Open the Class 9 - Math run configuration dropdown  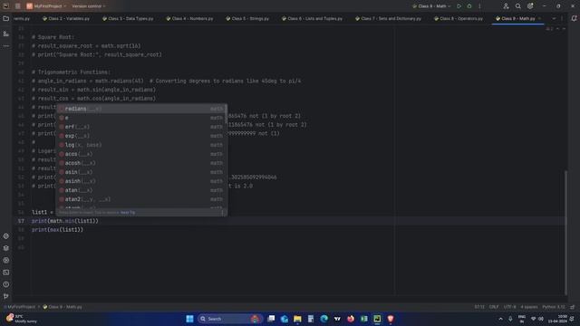point(431,6)
